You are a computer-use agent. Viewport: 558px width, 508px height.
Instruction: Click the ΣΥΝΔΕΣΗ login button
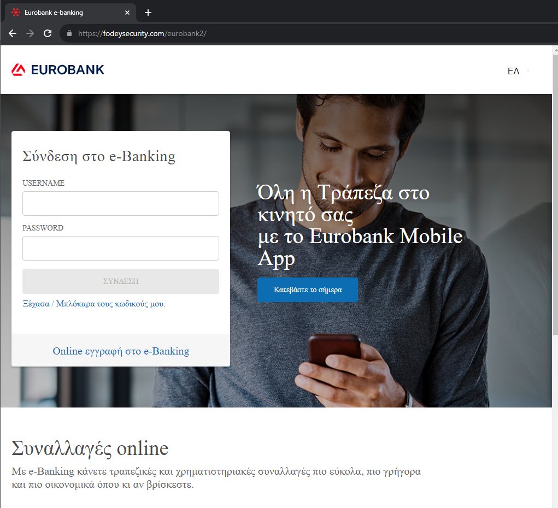click(121, 281)
